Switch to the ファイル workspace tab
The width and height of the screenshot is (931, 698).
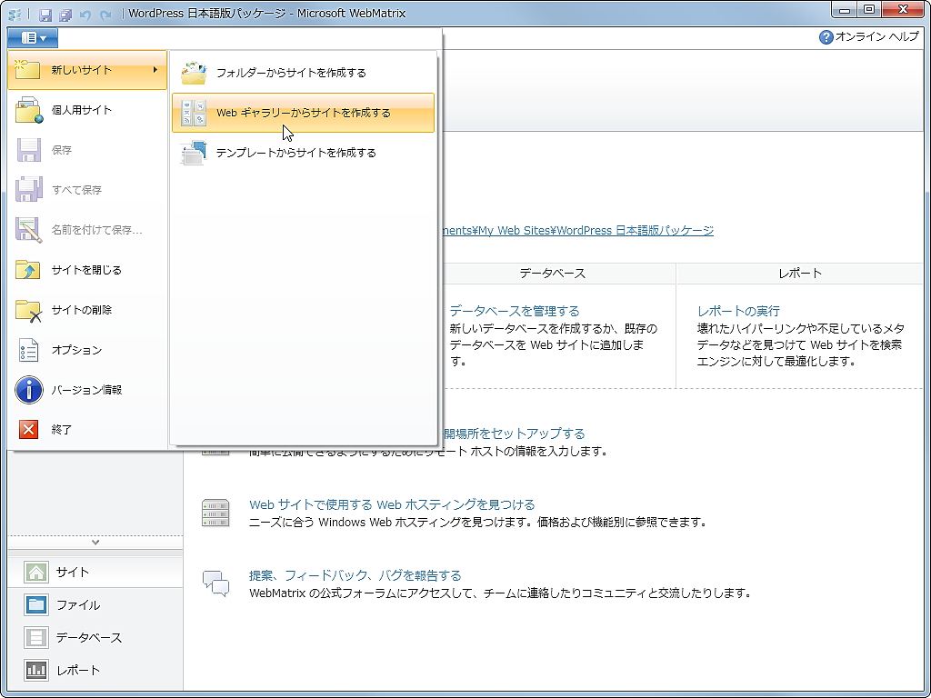point(56,604)
